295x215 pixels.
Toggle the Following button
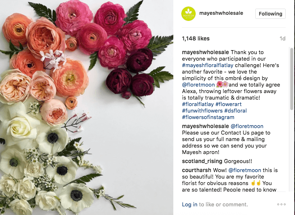270,14
